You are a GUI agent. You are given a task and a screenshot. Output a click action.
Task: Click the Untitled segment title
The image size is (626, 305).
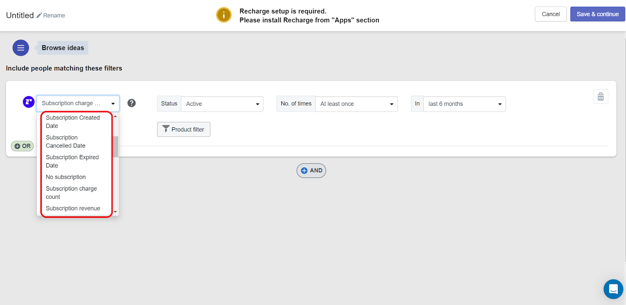coord(20,15)
